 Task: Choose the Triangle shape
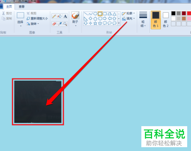point(114,14)
